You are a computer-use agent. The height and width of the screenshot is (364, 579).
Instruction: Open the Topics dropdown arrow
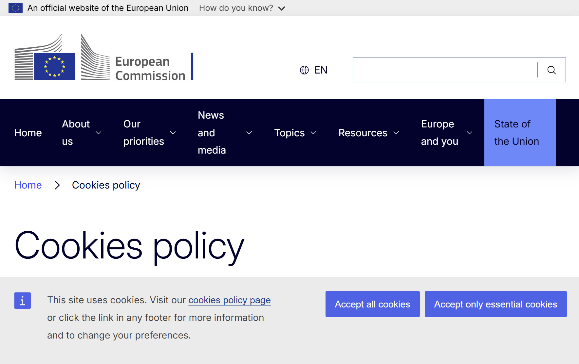pos(313,133)
